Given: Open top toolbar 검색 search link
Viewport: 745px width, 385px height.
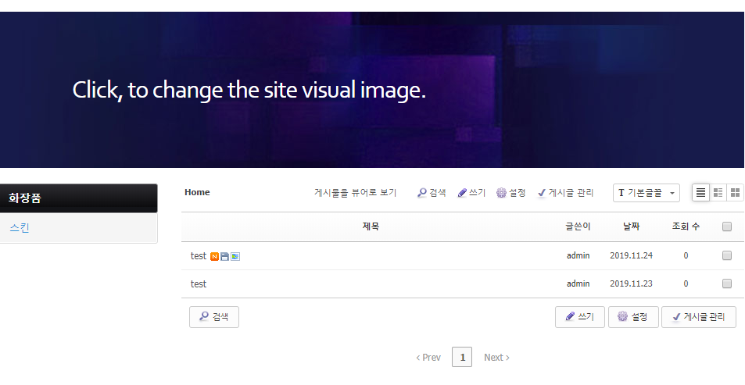Looking at the screenshot, I should pyautogui.click(x=432, y=193).
